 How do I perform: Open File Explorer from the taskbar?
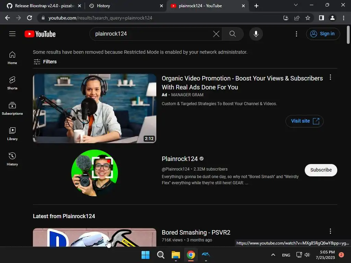[176, 255]
